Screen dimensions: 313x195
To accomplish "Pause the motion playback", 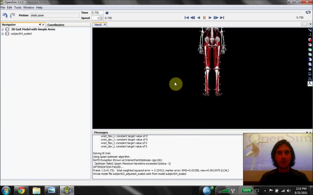I will click(x=204, y=18).
